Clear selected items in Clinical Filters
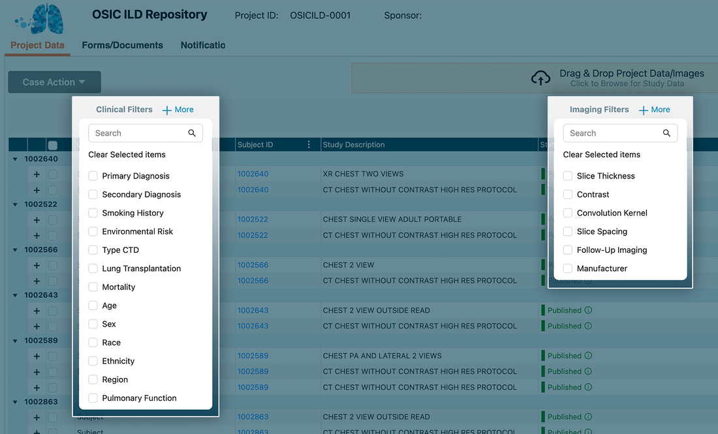Viewport: 718px width, 434px height. (x=127, y=154)
